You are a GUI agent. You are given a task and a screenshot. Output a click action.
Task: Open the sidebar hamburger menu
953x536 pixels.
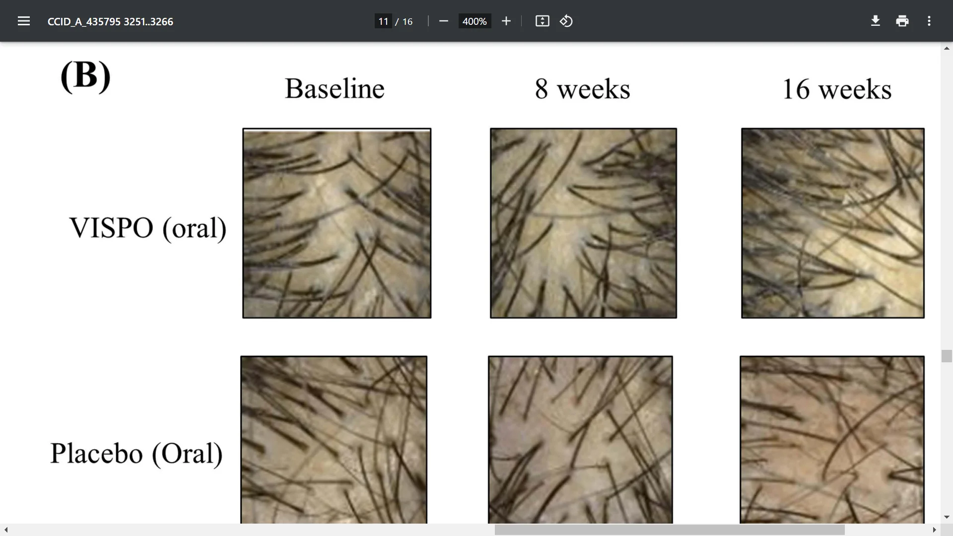[x=24, y=21]
